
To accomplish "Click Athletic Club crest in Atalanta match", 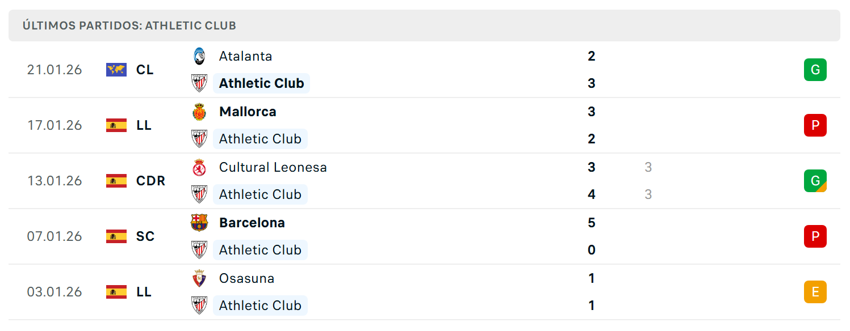I will click(199, 83).
